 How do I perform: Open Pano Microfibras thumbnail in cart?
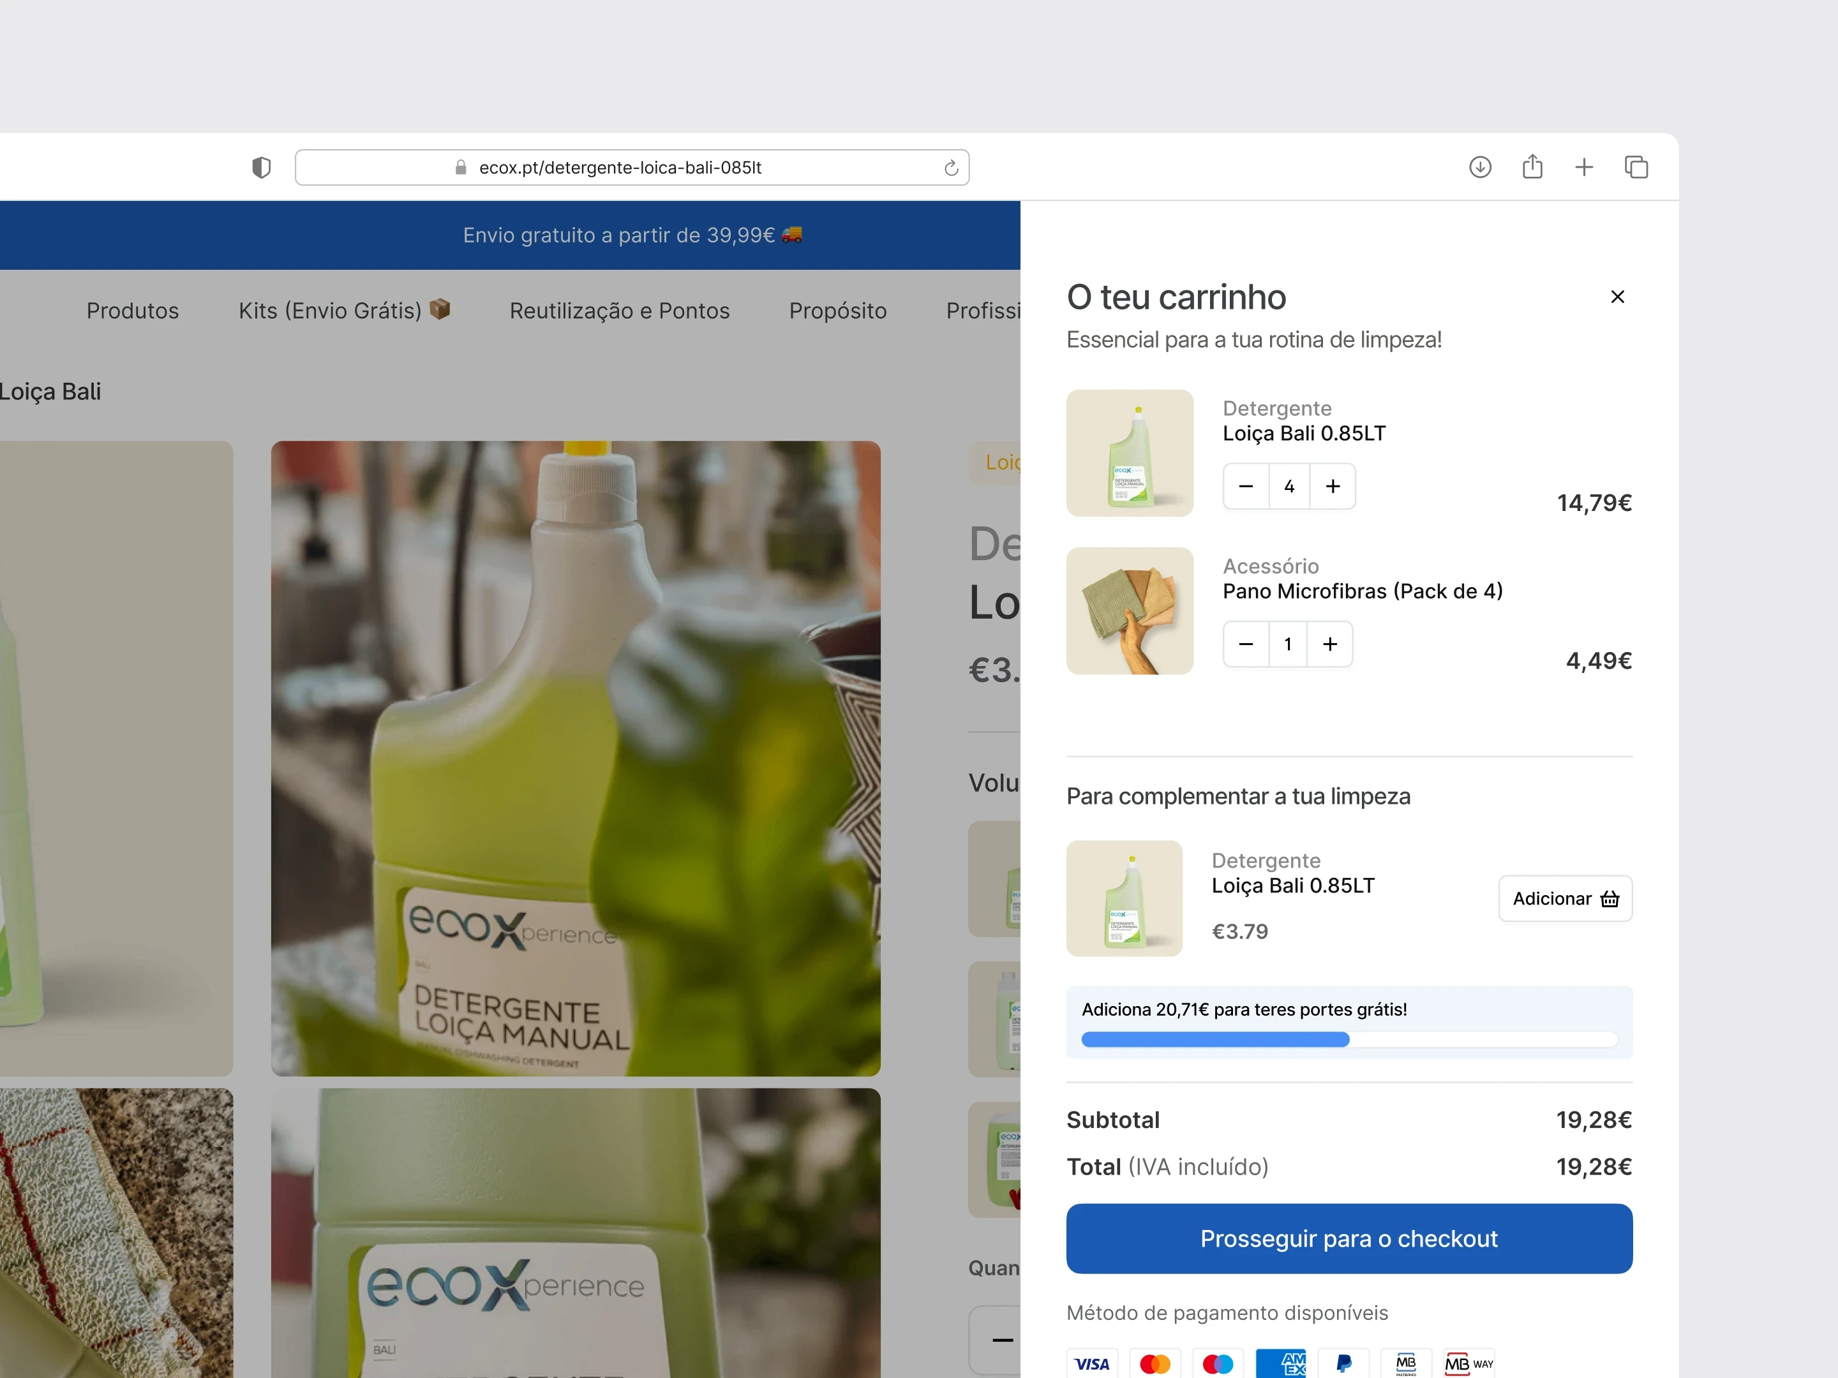click(1129, 611)
